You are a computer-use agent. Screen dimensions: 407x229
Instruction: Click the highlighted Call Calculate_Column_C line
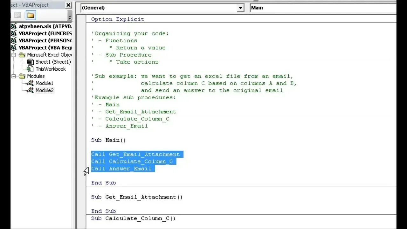134,161
